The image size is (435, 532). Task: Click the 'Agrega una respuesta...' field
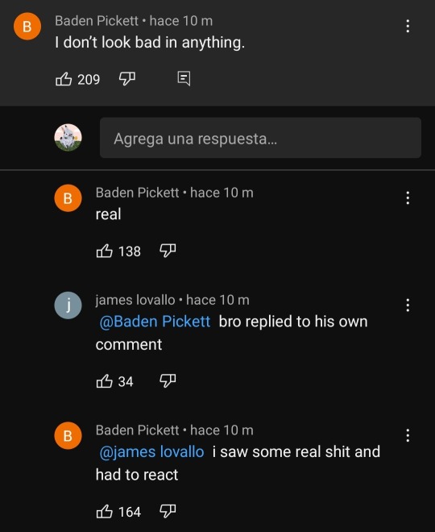(x=260, y=138)
